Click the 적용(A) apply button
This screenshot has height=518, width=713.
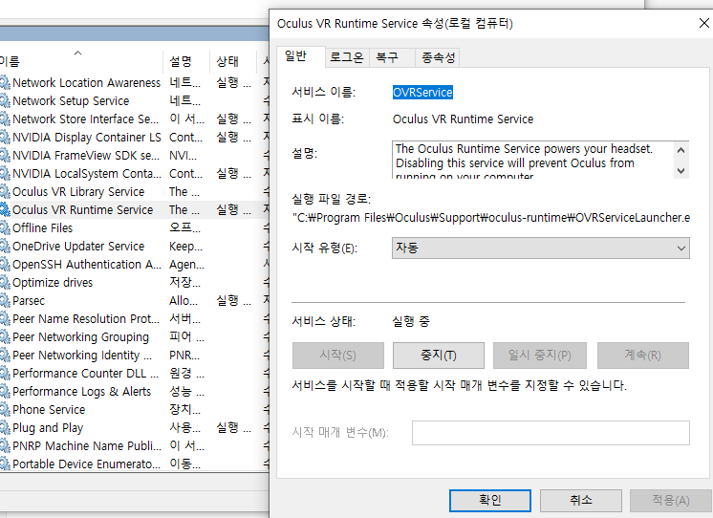click(671, 500)
